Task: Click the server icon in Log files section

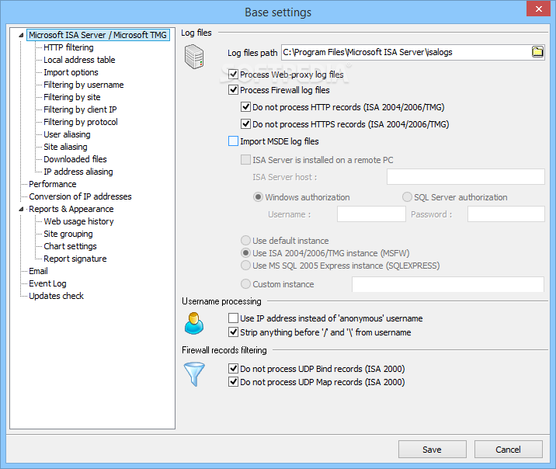Action: (x=194, y=57)
